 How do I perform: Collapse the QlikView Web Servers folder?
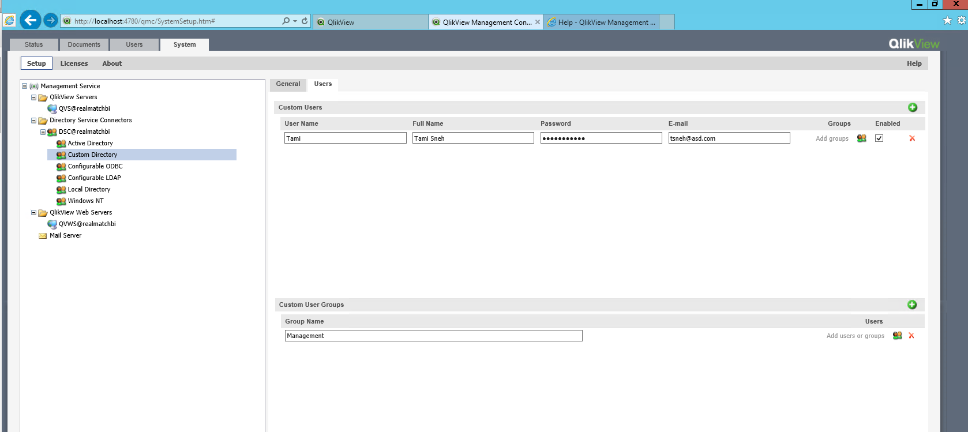[x=33, y=213]
